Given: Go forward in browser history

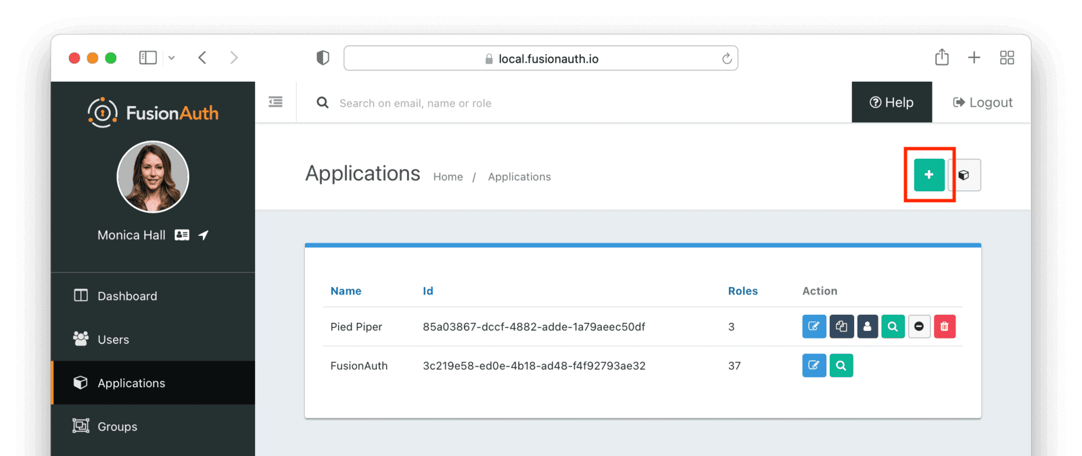Looking at the screenshot, I should 234,58.
